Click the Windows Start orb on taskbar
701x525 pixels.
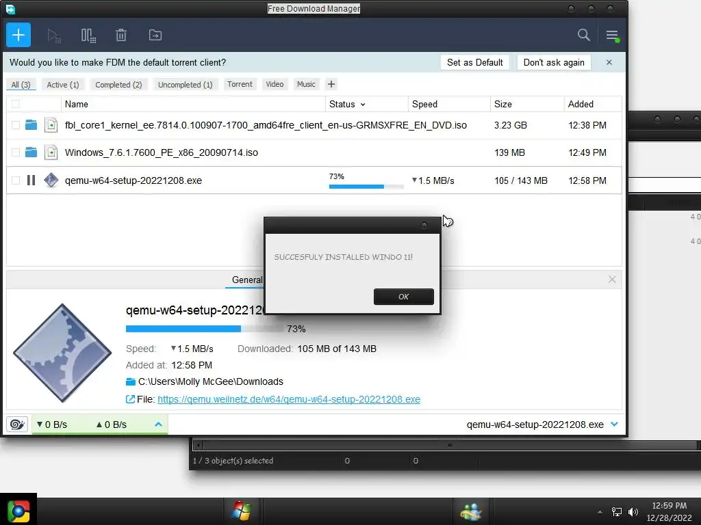pos(242,511)
